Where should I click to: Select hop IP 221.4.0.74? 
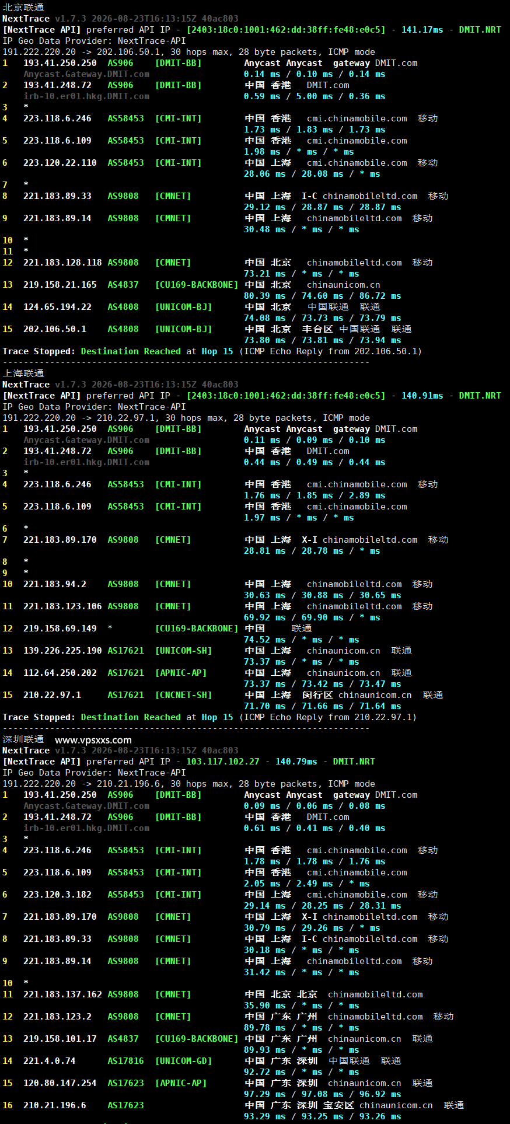tap(50, 1061)
